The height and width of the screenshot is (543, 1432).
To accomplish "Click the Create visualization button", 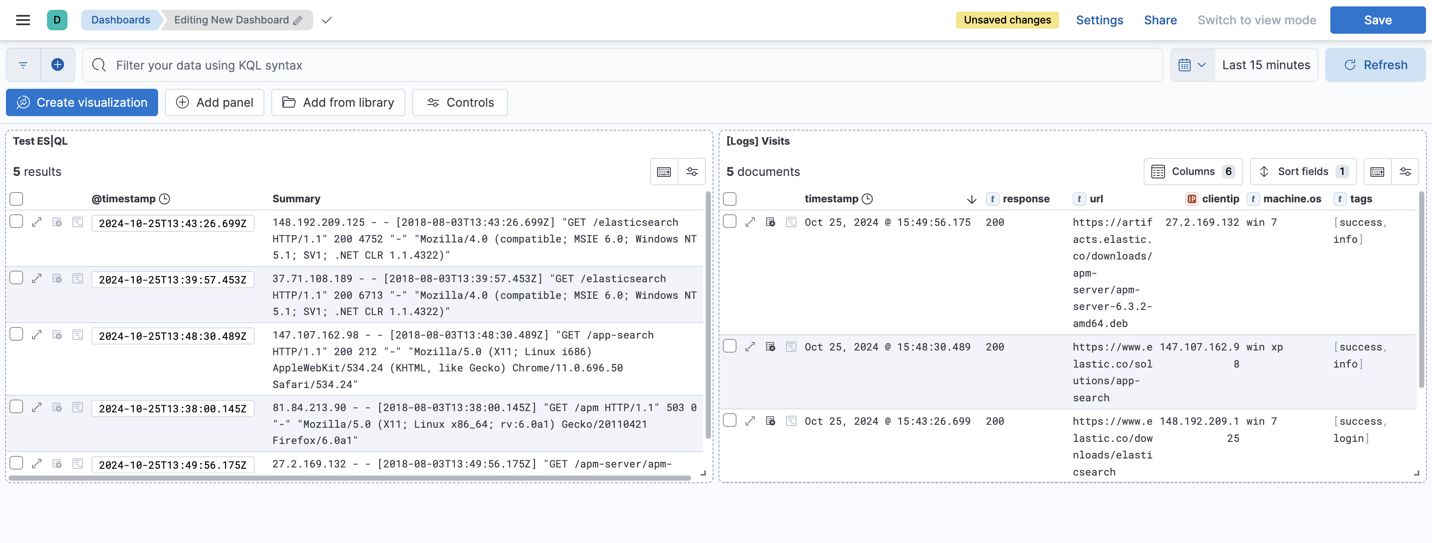I will (82, 102).
